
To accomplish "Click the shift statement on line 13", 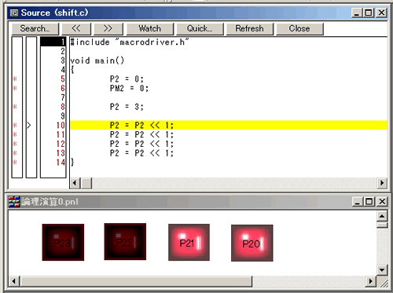I will (141, 153).
